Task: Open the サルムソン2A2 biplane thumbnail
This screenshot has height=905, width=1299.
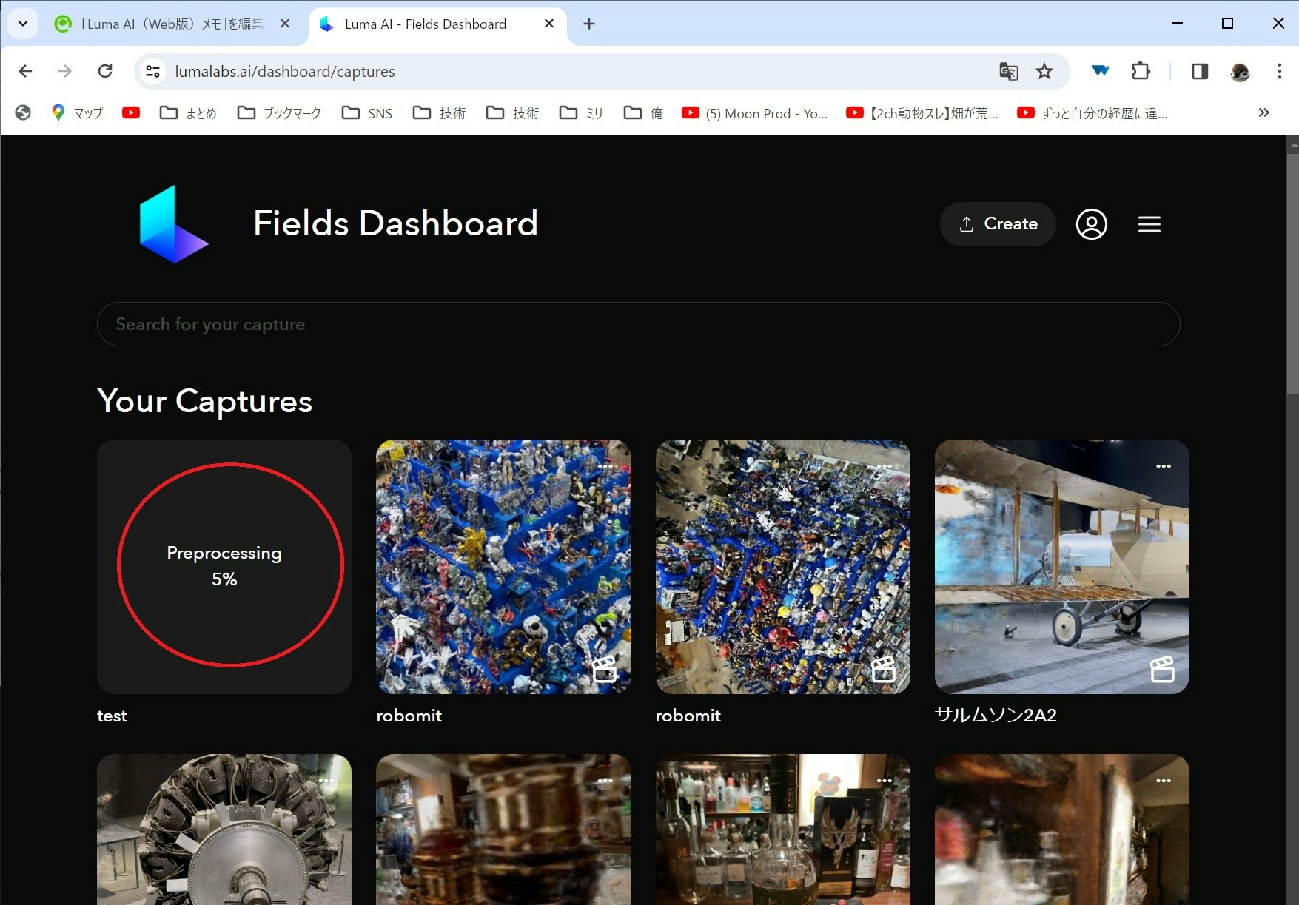Action: (1061, 567)
